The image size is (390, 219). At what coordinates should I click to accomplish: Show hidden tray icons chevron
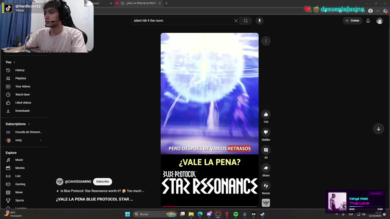coord(337,214)
